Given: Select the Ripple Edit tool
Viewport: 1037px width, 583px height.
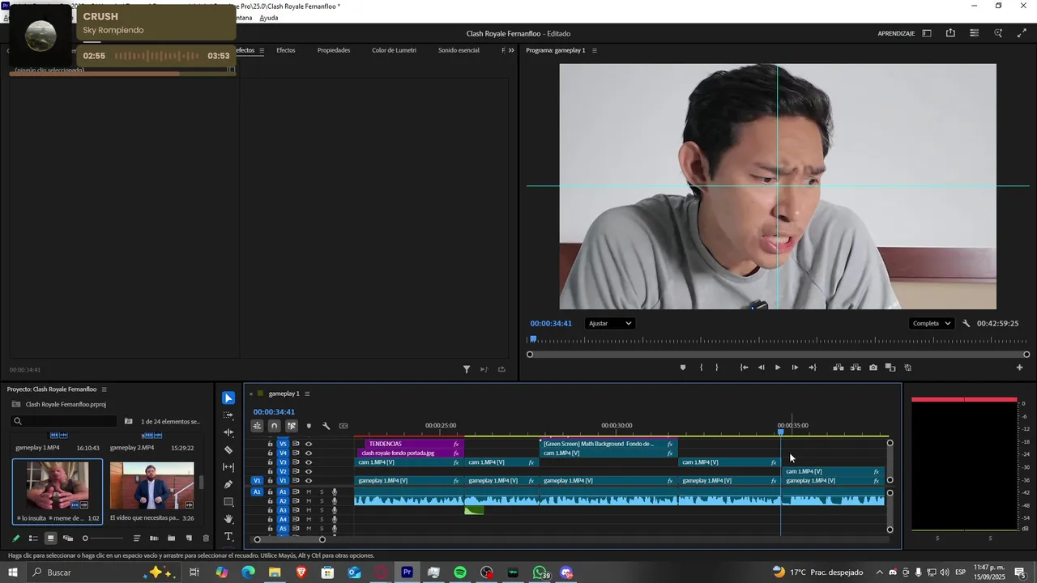Looking at the screenshot, I should (228, 432).
